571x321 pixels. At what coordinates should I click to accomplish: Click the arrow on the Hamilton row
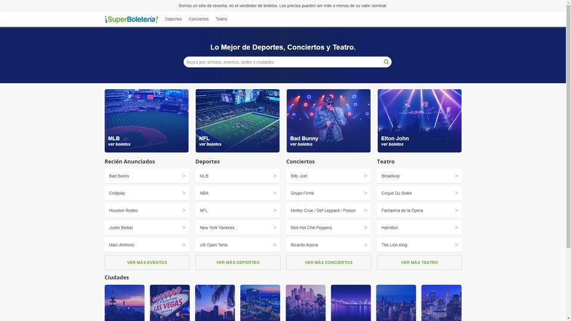coord(457,228)
